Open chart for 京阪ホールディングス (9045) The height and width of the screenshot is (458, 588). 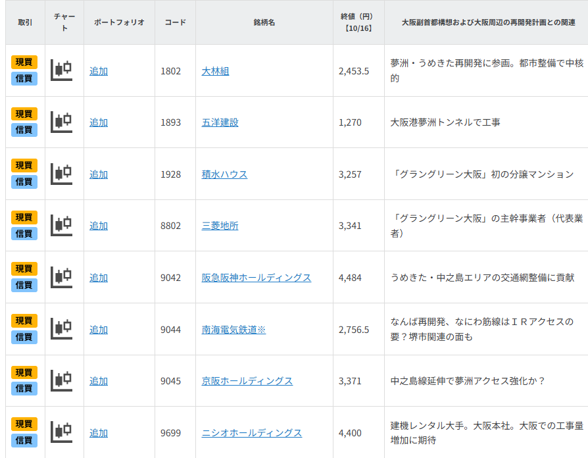[x=62, y=380]
